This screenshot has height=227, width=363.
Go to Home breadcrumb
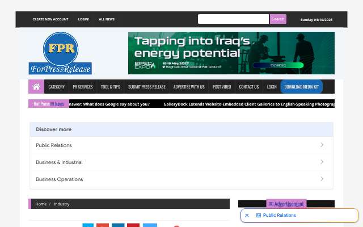(41, 204)
